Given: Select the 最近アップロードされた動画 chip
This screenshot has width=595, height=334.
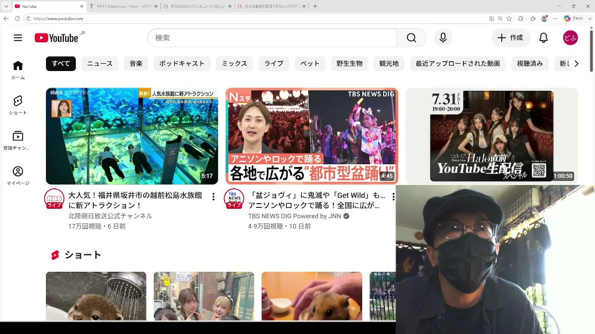Looking at the screenshot, I should tap(458, 64).
